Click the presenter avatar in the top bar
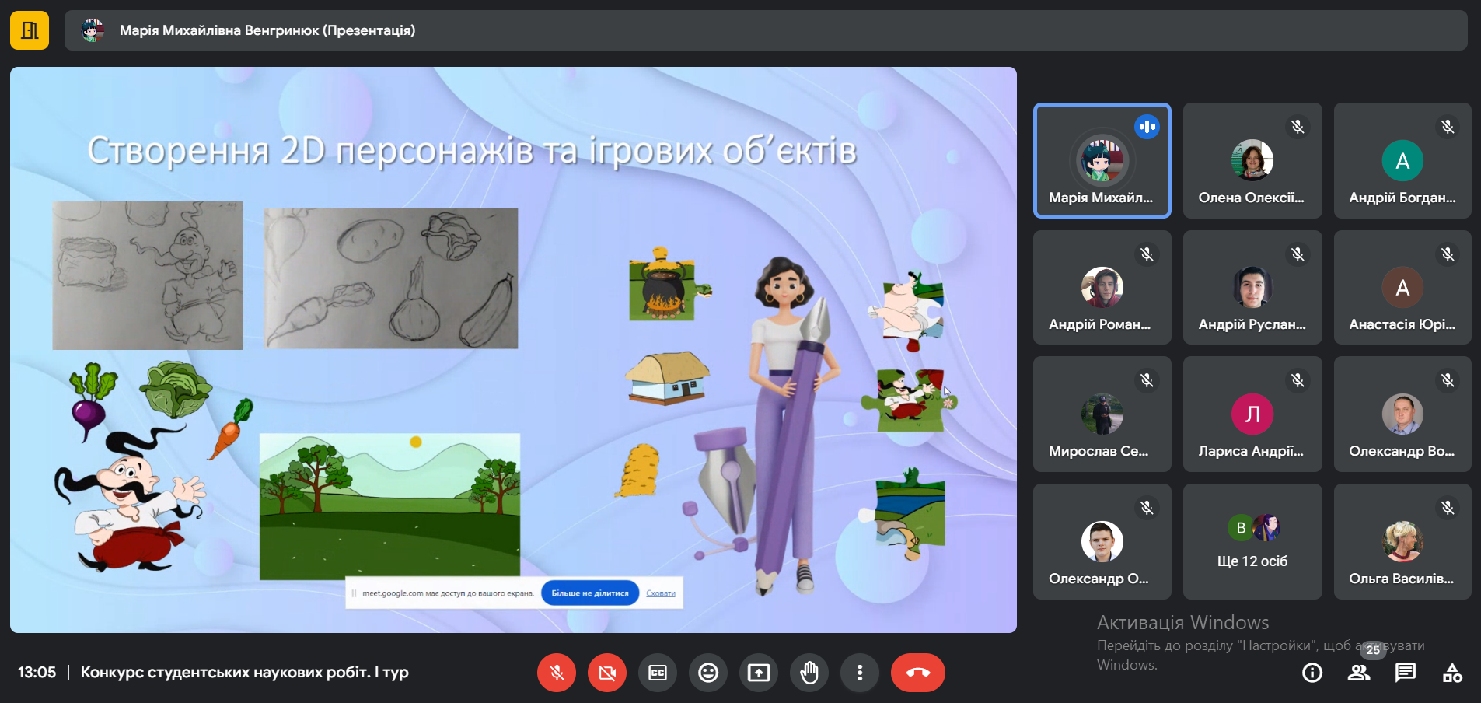The width and height of the screenshot is (1481, 703). point(93,30)
